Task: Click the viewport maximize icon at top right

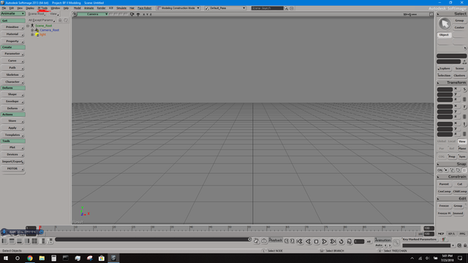Action: (x=431, y=14)
